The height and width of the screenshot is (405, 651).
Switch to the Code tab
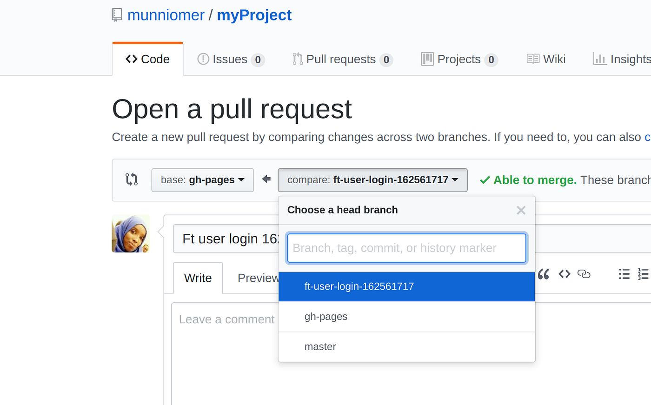click(147, 59)
